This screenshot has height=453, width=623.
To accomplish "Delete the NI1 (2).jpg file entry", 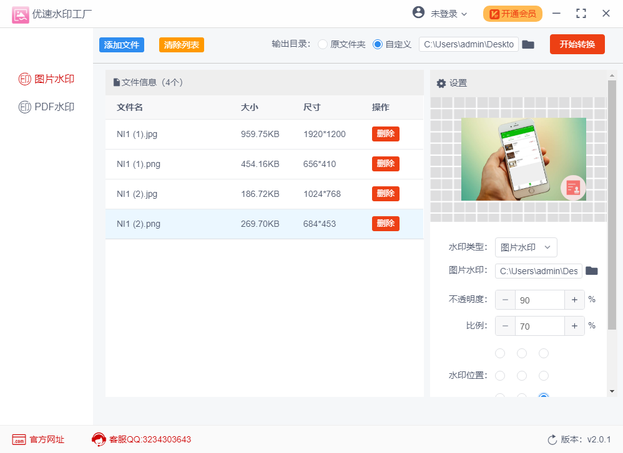I will tap(385, 193).
